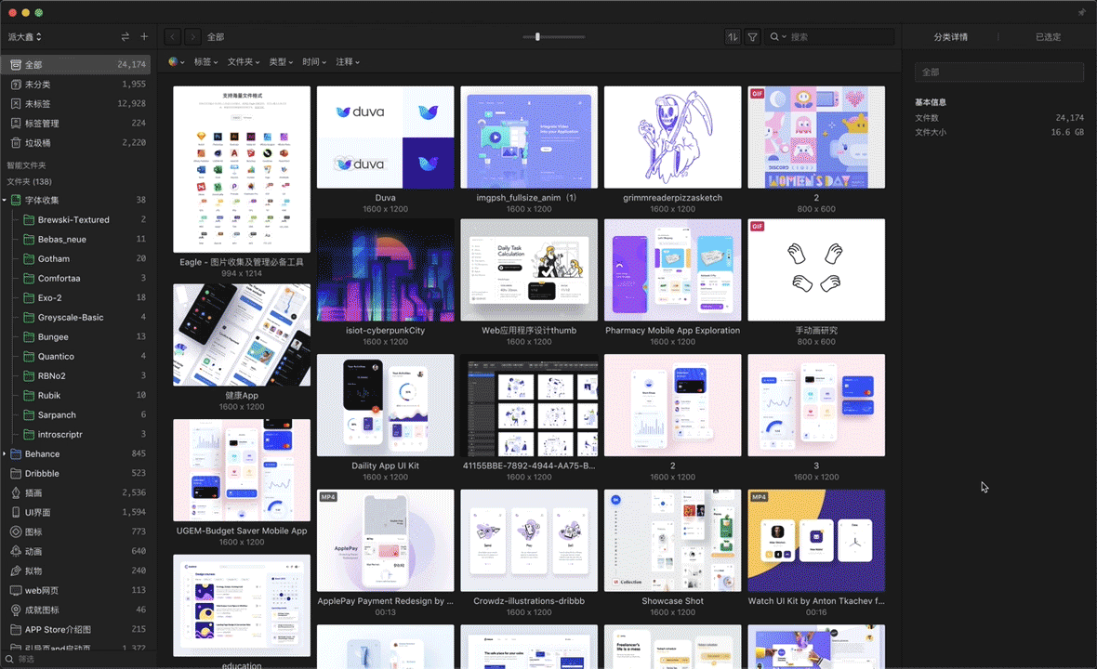Switch to the 已选定 tab
Screen dimensions: 1097x669
pos(1048,37)
